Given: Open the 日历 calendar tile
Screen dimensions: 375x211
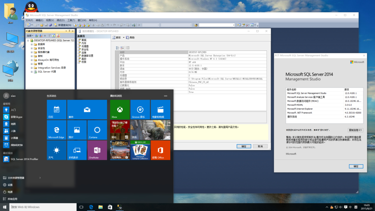Looking at the screenshot, I should point(57,109).
